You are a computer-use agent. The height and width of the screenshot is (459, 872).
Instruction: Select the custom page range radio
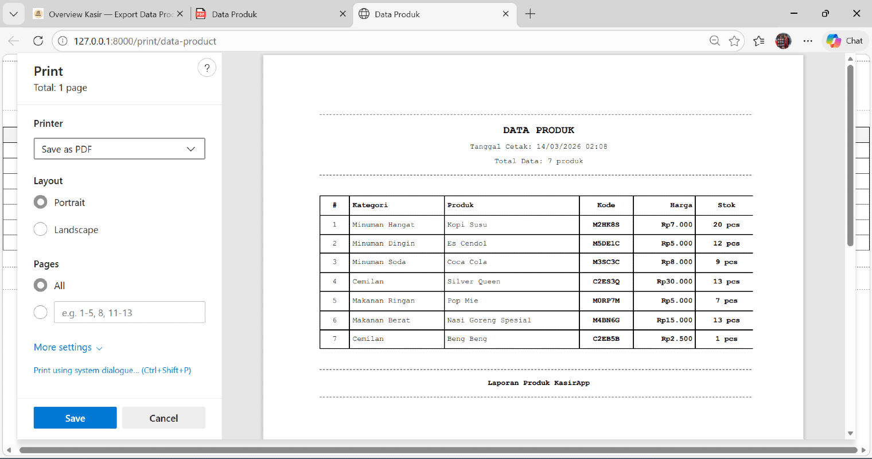tap(41, 312)
